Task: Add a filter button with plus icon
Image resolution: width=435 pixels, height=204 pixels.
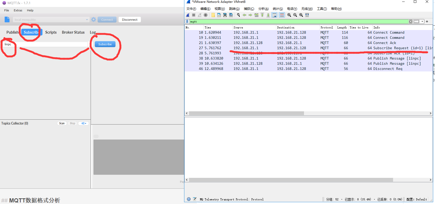Action: coord(427,21)
